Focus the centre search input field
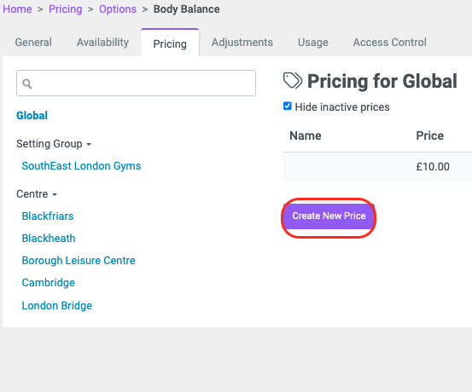 pyautogui.click(x=136, y=84)
